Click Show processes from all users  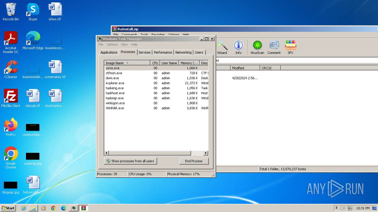click(x=130, y=161)
